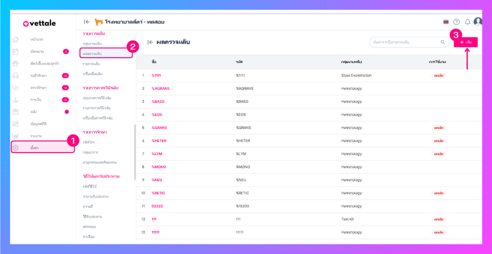Click the lab item search field

[x=403, y=42]
